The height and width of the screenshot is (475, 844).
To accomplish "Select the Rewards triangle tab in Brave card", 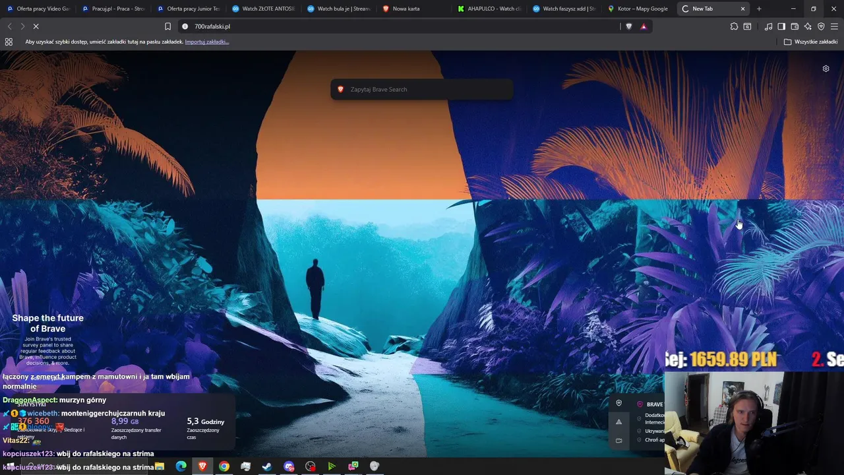I will pos(618,422).
